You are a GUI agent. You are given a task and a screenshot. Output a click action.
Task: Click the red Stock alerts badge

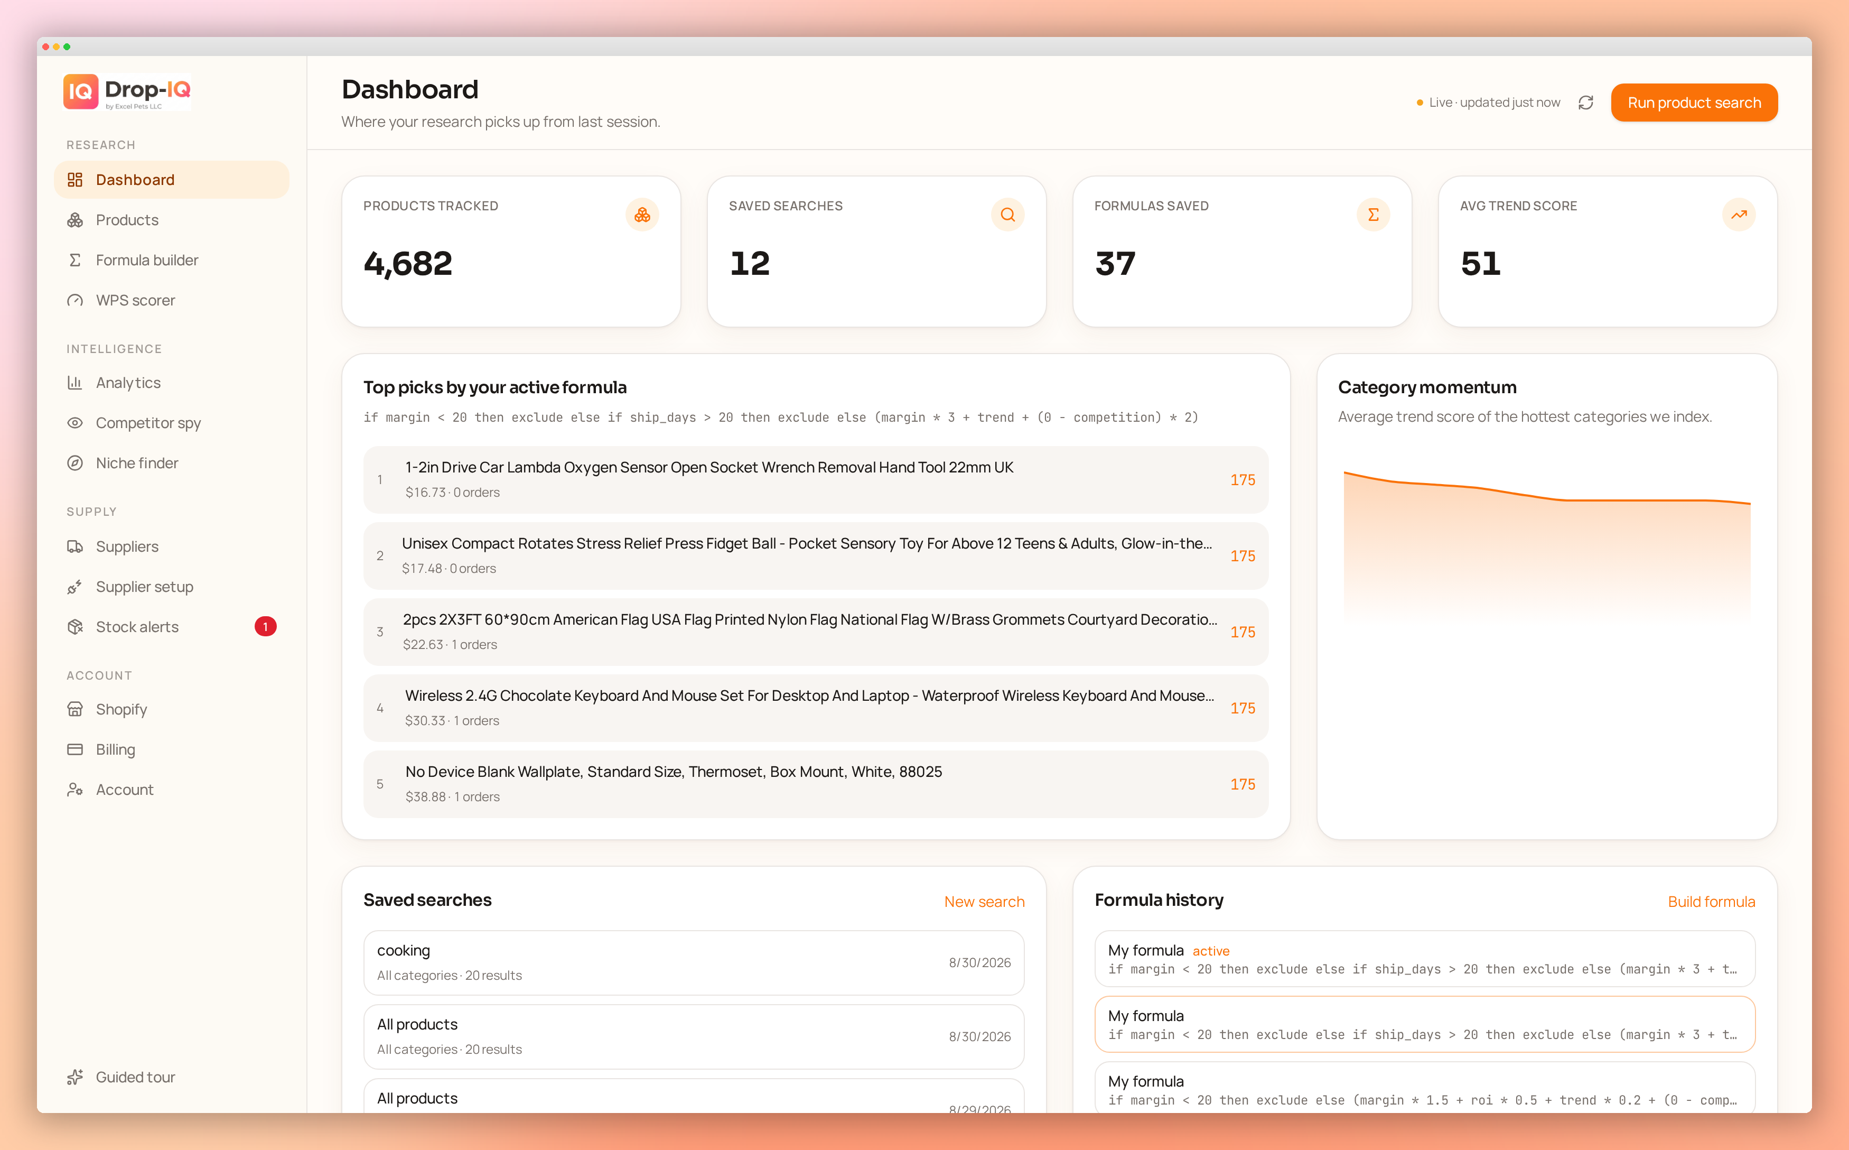pyautogui.click(x=265, y=627)
